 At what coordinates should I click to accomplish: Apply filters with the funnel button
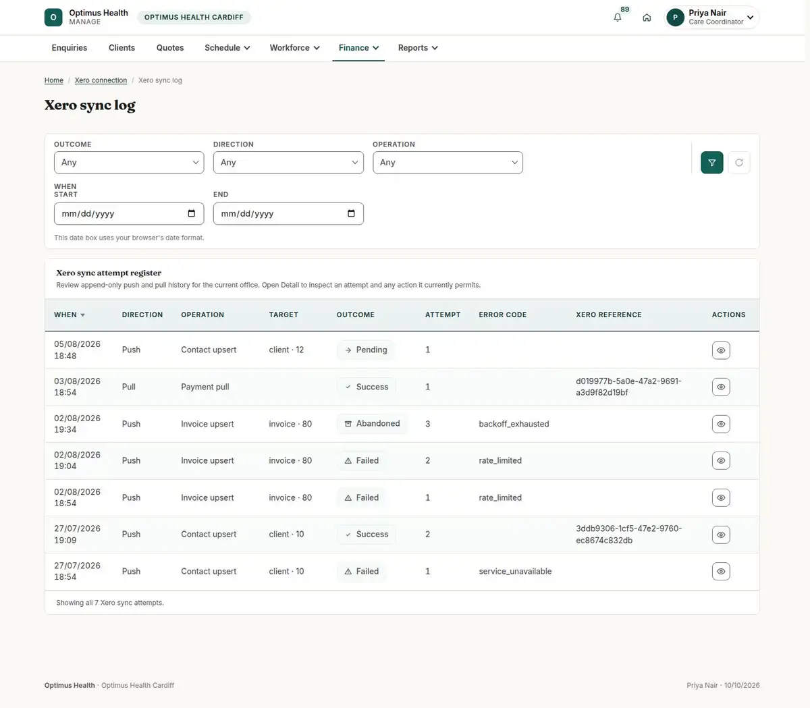click(712, 163)
